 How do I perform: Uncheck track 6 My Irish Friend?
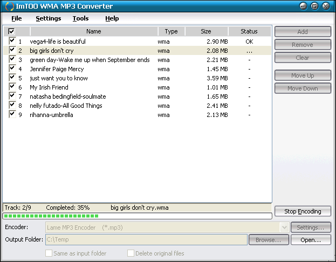click(x=12, y=87)
